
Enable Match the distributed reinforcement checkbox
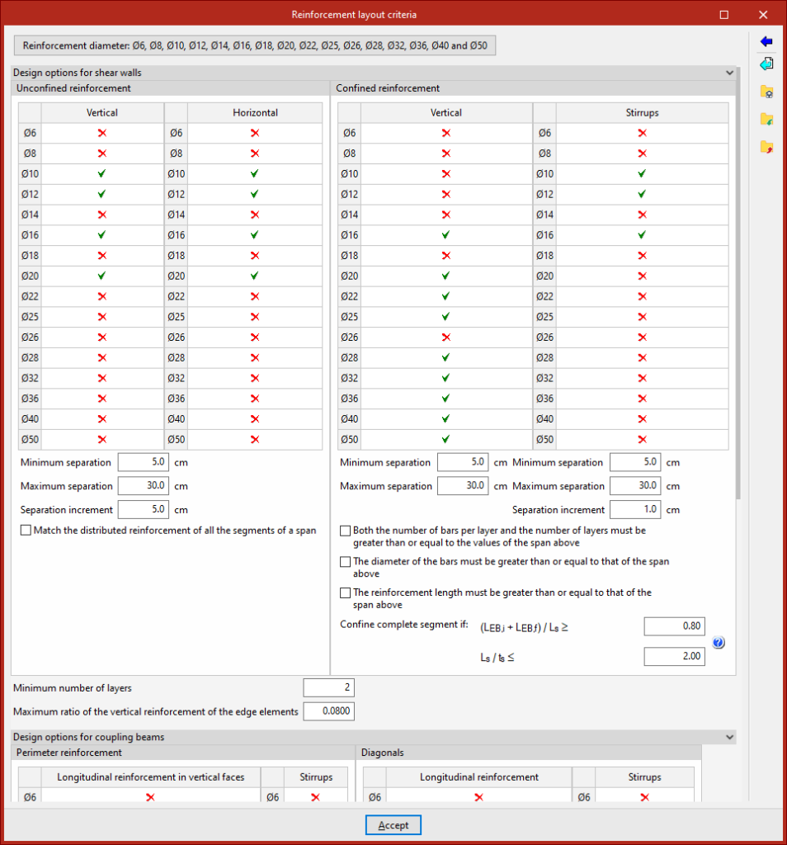(26, 531)
